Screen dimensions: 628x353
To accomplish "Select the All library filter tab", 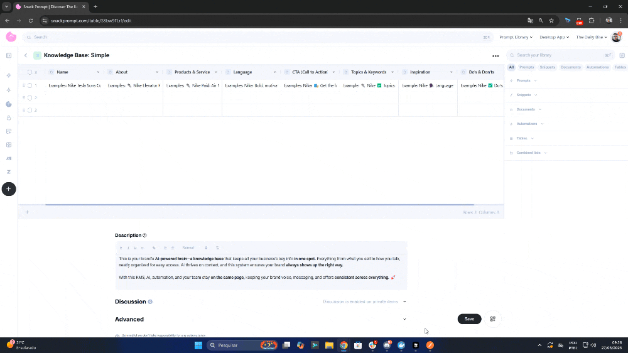I will (x=511, y=67).
